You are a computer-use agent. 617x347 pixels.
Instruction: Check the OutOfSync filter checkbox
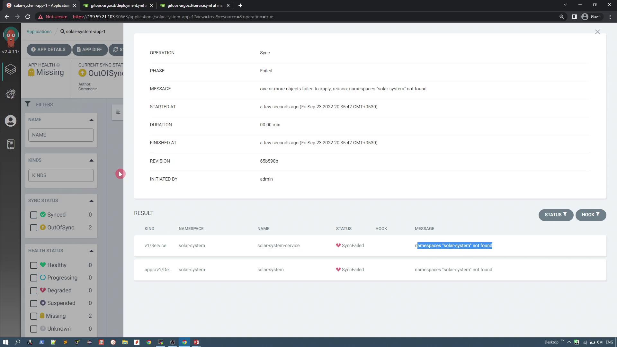click(x=34, y=228)
